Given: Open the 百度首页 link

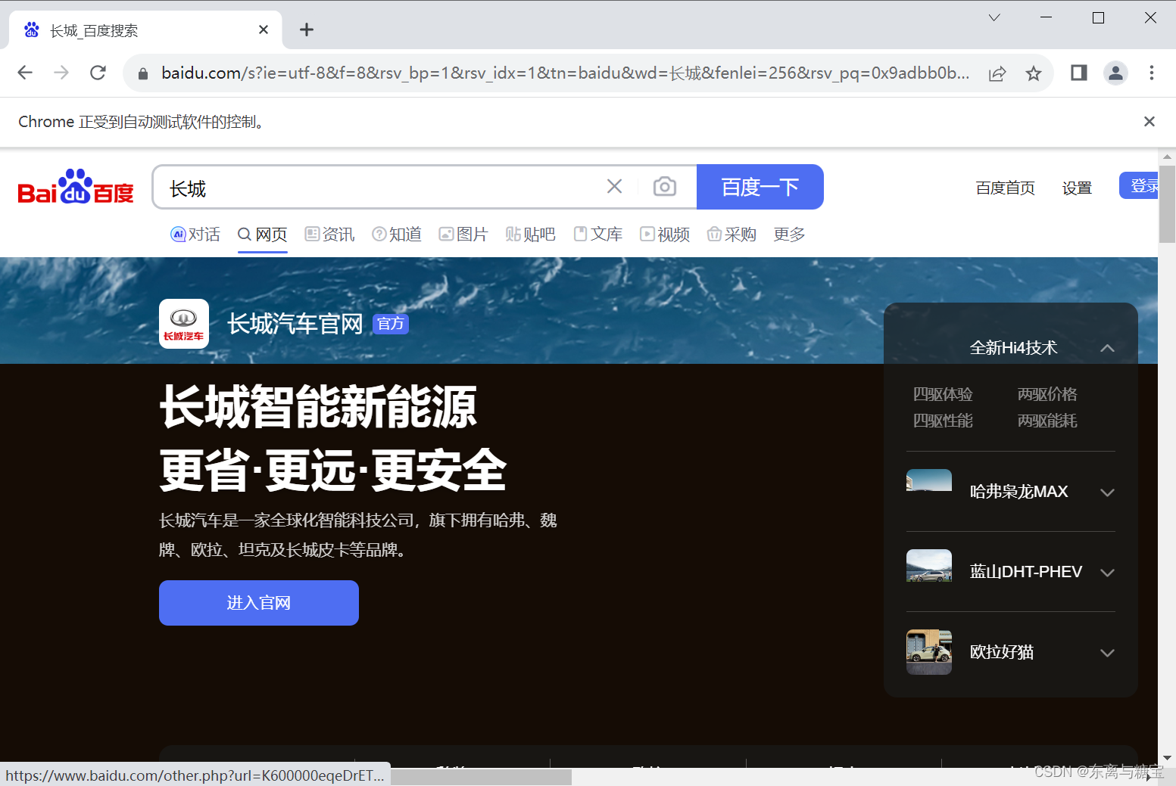Looking at the screenshot, I should tap(1005, 188).
